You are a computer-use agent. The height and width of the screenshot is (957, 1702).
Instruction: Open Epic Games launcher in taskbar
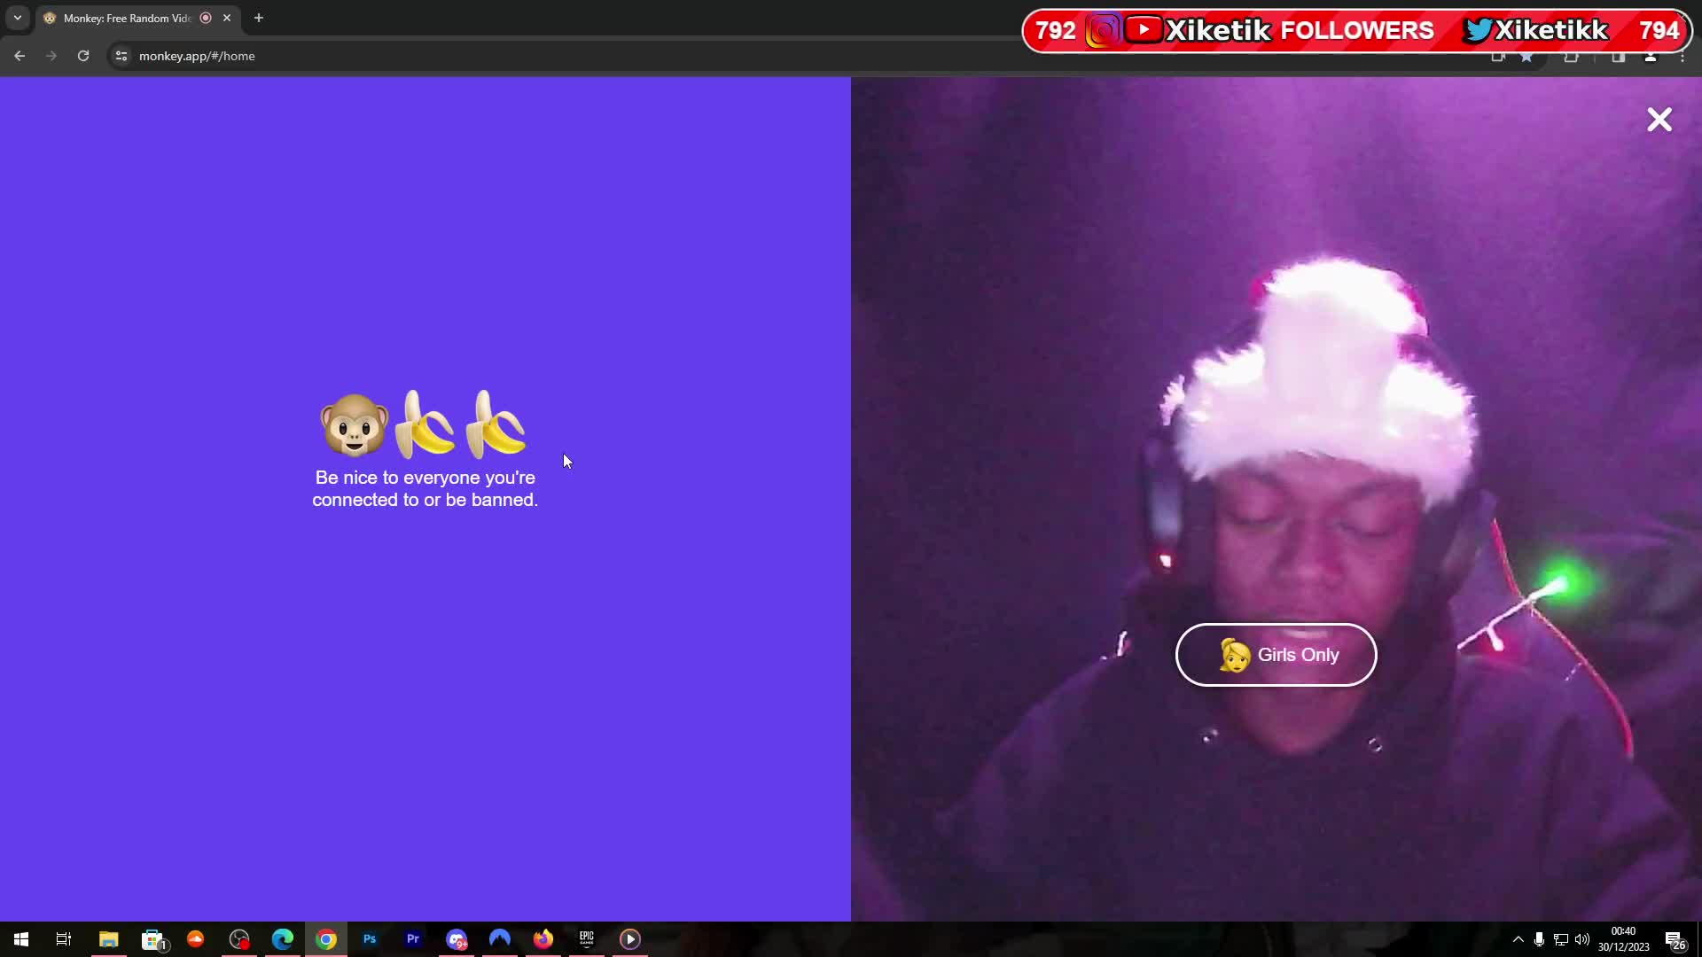pyautogui.click(x=587, y=939)
